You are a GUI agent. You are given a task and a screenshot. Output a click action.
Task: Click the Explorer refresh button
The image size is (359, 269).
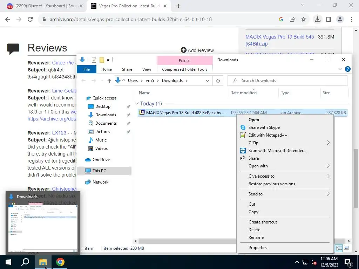pyautogui.click(x=218, y=81)
